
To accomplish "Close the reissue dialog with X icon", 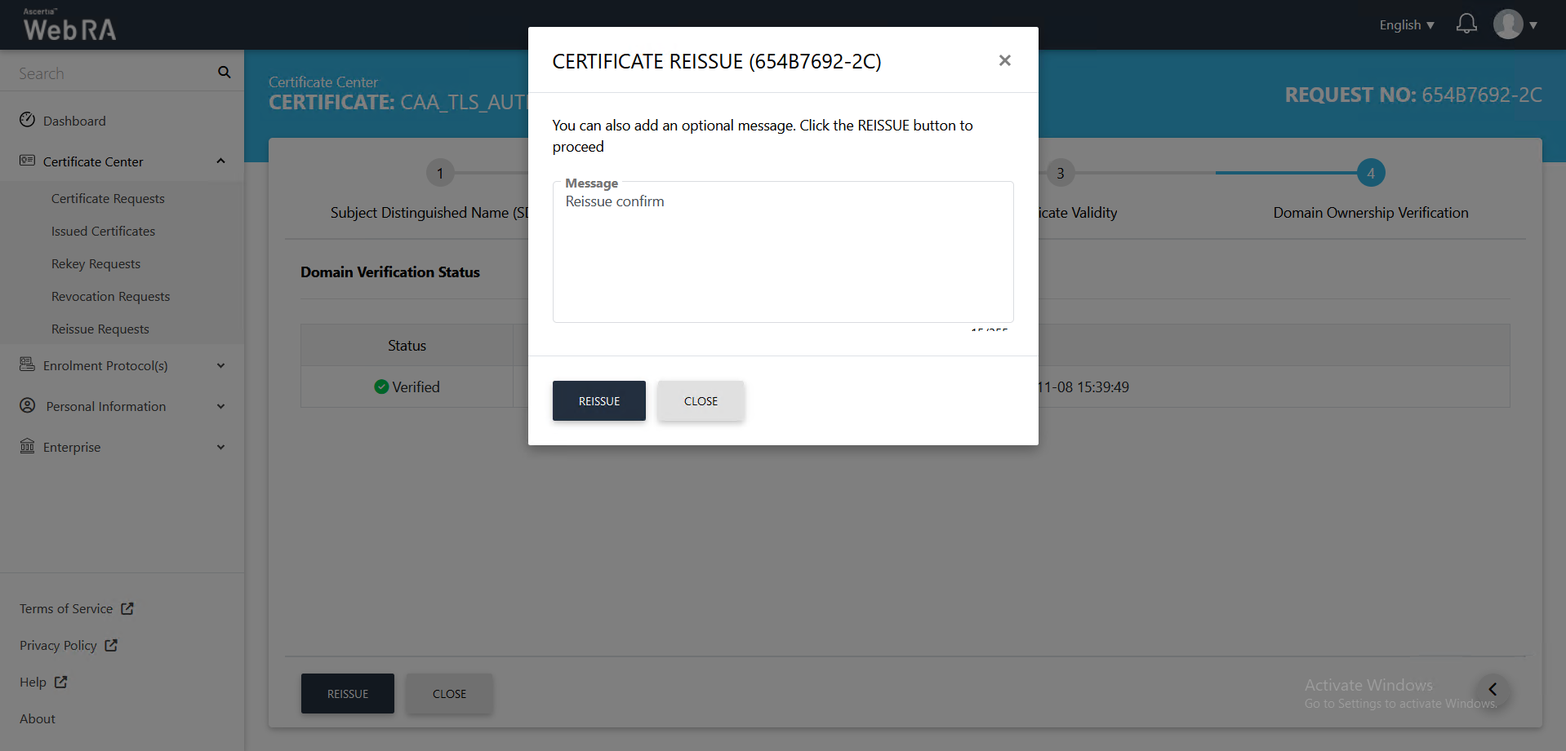I will pyautogui.click(x=1004, y=60).
